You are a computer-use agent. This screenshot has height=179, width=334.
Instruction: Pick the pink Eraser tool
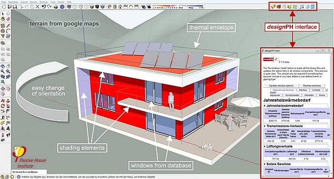click(x=8, y=19)
